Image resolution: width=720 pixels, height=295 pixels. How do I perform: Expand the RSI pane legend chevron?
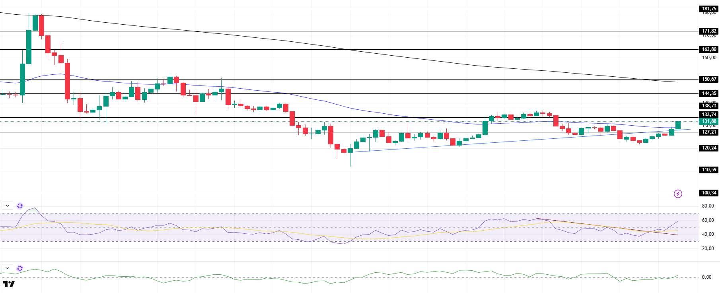point(8,206)
